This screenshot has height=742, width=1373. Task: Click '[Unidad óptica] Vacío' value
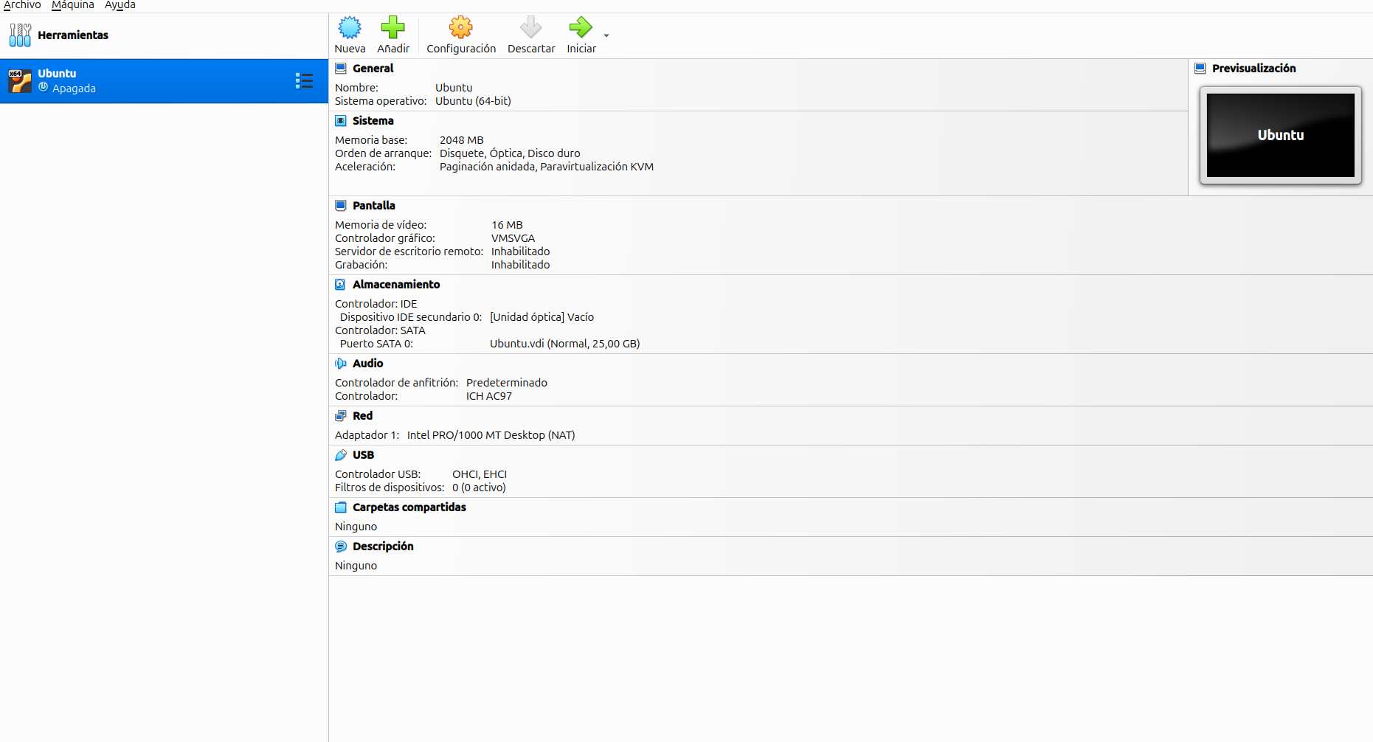point(542,317)
